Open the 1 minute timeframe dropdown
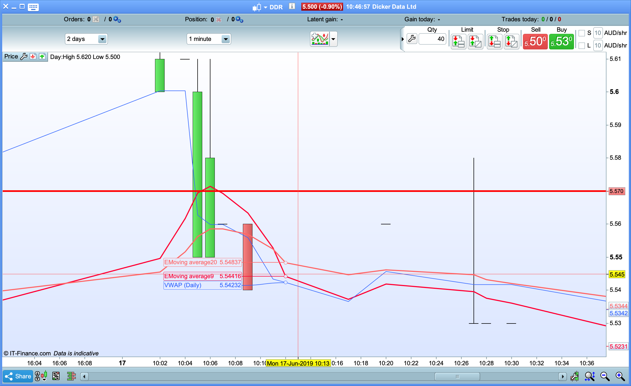The width and height of the screenshot is (631, 386). tap(225, 39)
